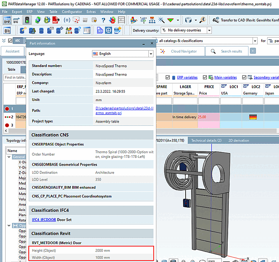Toggle the ERP variables checkbox
The width and height of the screenshot is (279, 262).
pos(168,77)
